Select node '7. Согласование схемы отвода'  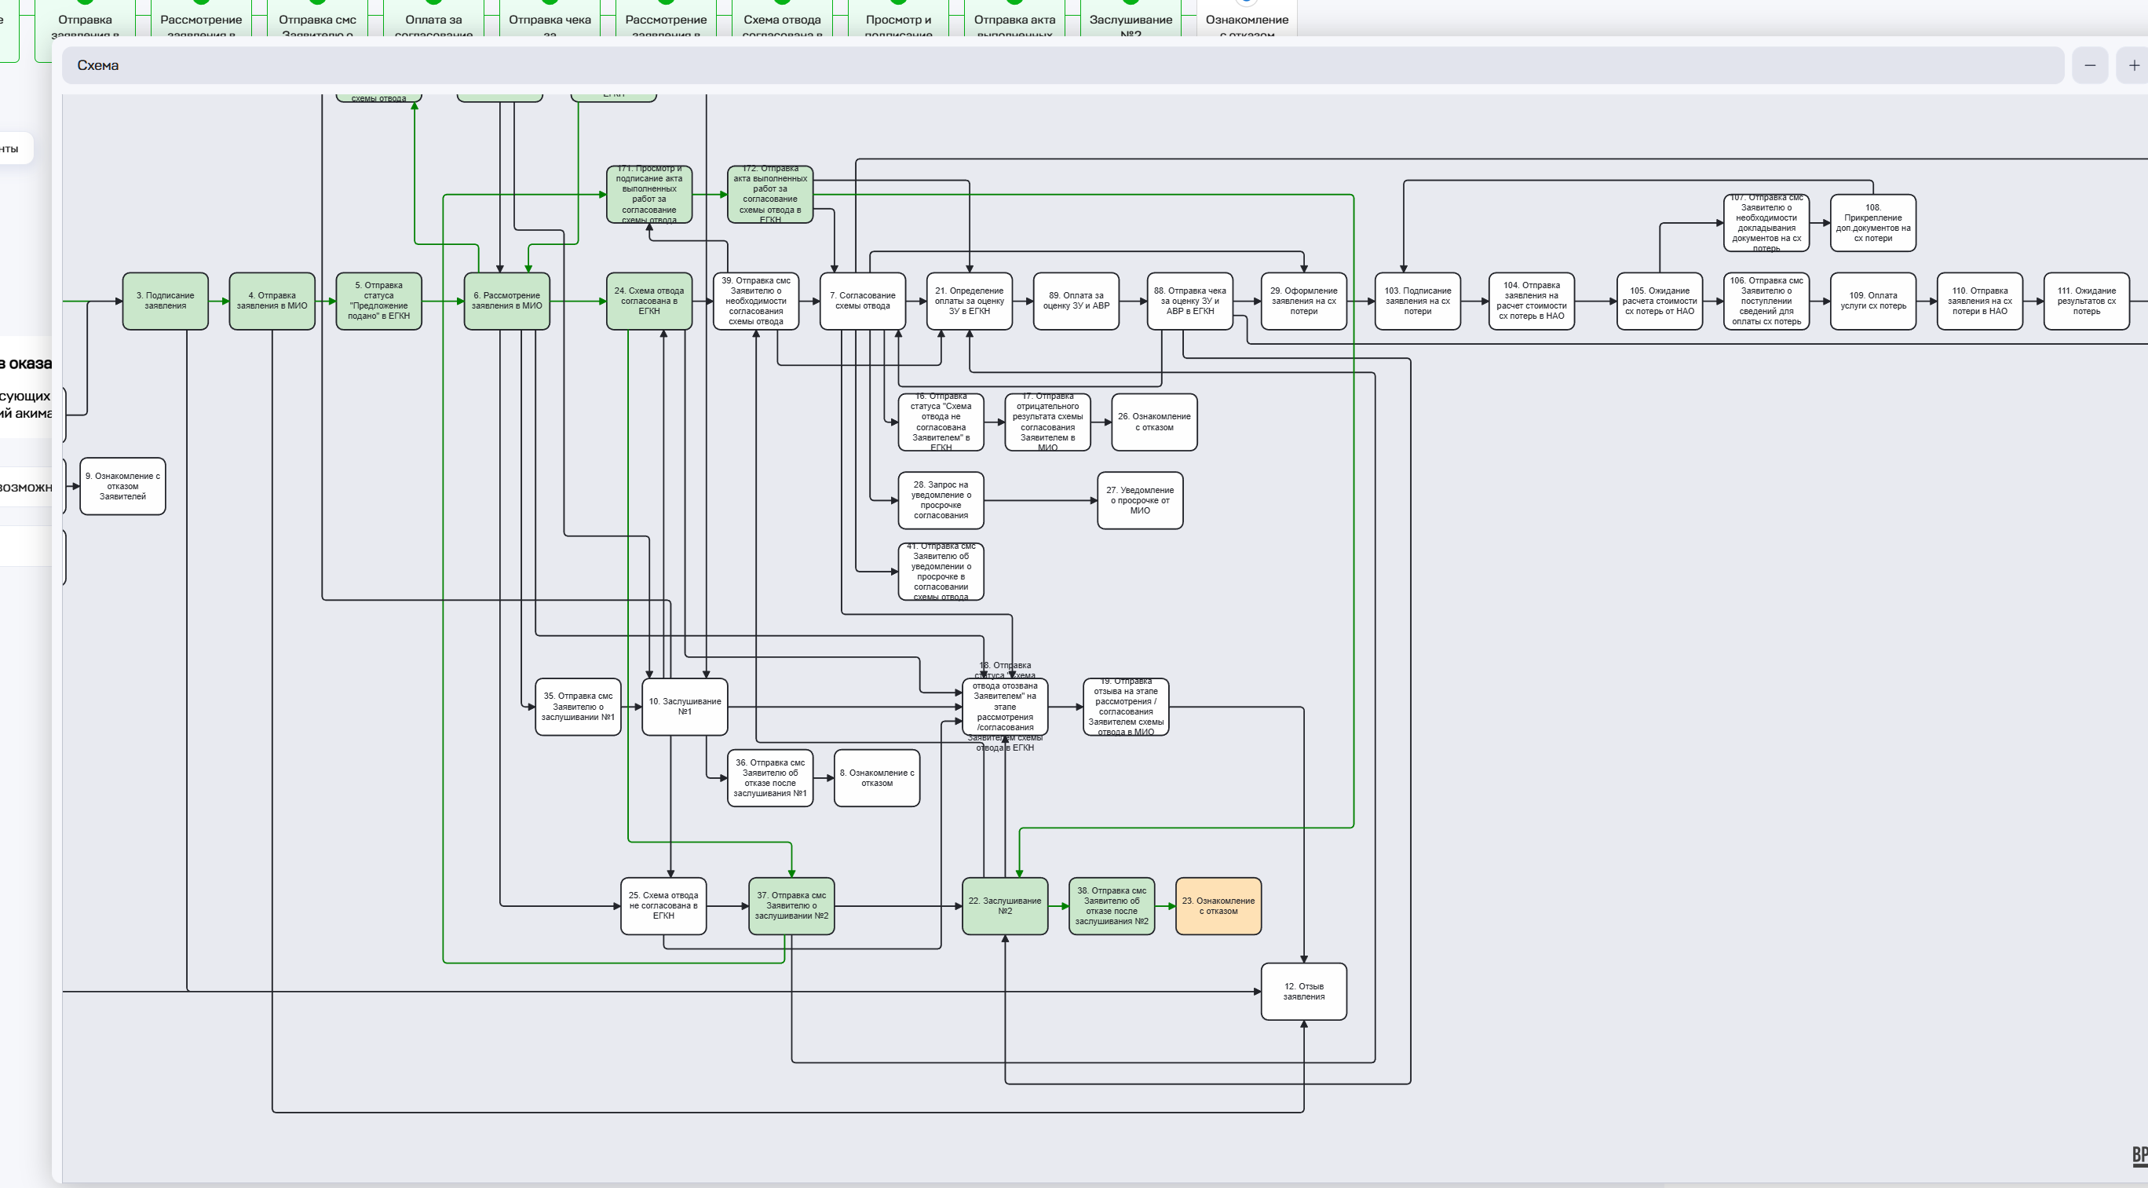[x=862, y=301]
